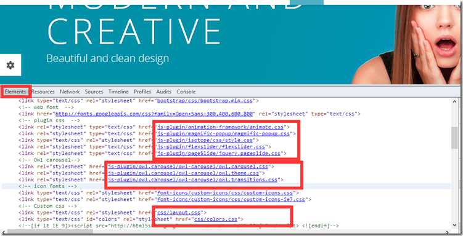Select the 'Owl carousel' comment line
Viewport: 463px width, 236px height.
click(49, 160)
